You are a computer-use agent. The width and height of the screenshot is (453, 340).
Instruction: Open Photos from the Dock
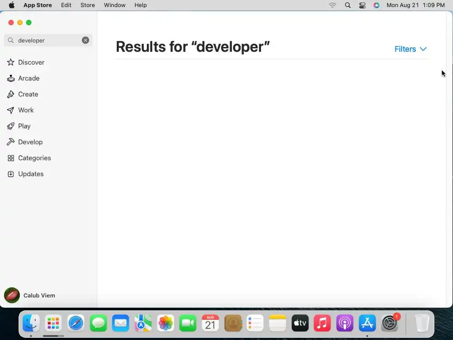(x=165, y=323)
